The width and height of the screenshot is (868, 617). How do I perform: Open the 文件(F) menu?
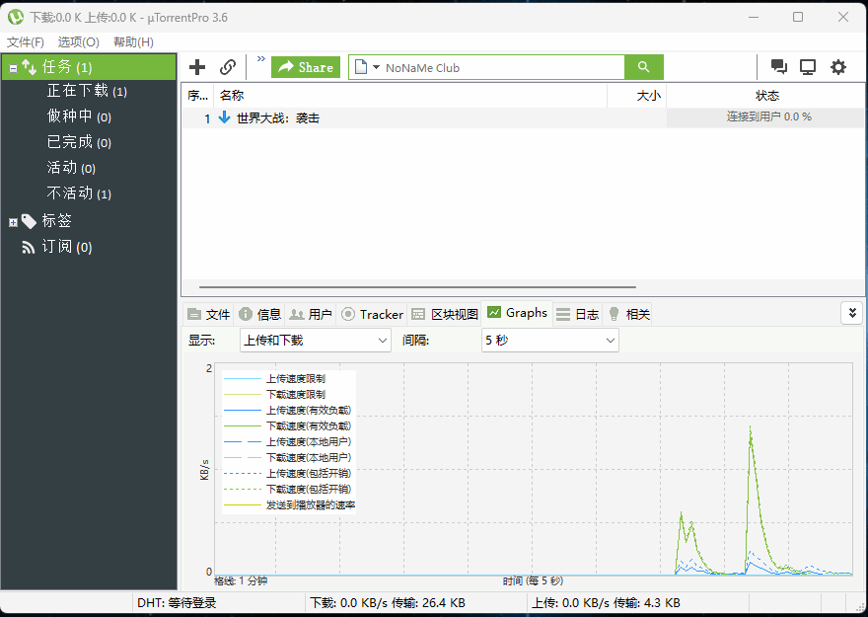(25, 42)
